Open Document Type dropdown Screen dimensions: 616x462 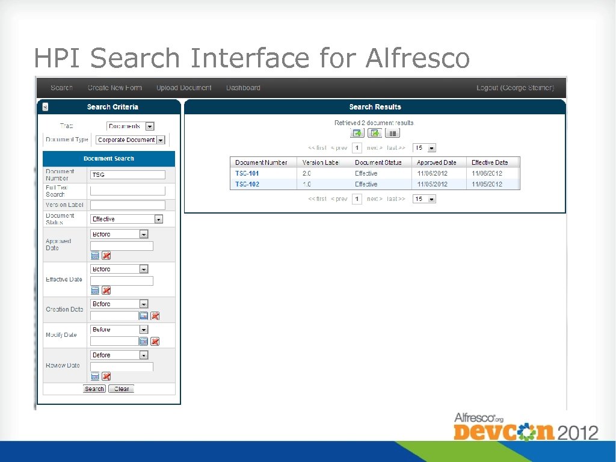pos(131,140)
